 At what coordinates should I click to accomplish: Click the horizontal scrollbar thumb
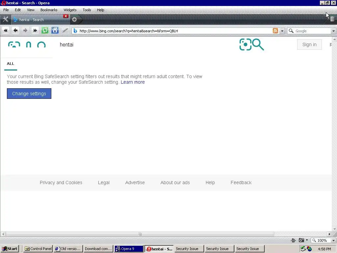(140, 234)
